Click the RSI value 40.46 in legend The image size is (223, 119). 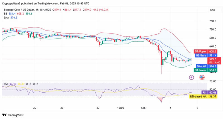[x=13, y=84]
